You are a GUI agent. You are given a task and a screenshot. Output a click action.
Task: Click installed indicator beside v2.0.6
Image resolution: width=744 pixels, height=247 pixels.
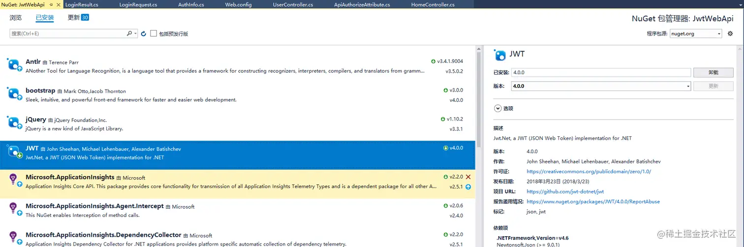click(445, 206)
